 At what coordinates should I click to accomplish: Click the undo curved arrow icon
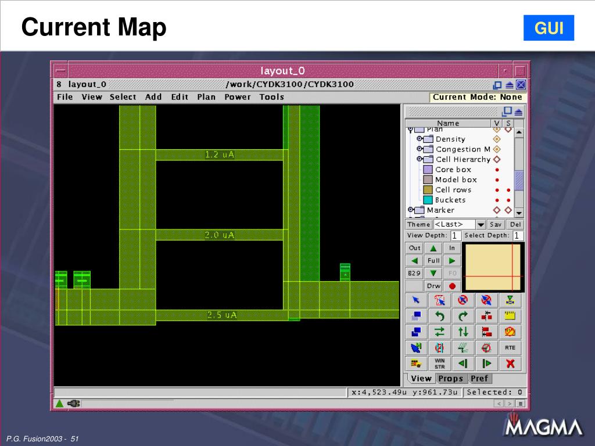pos(439,316)
